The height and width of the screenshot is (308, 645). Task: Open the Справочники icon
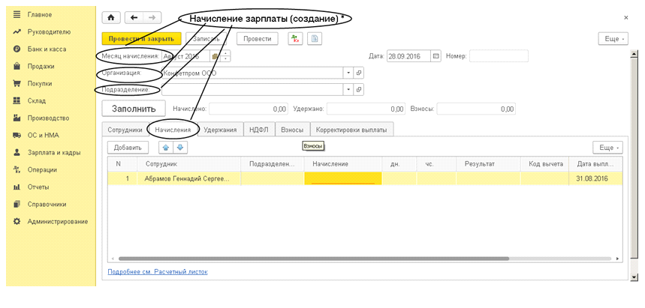point(17,204)
